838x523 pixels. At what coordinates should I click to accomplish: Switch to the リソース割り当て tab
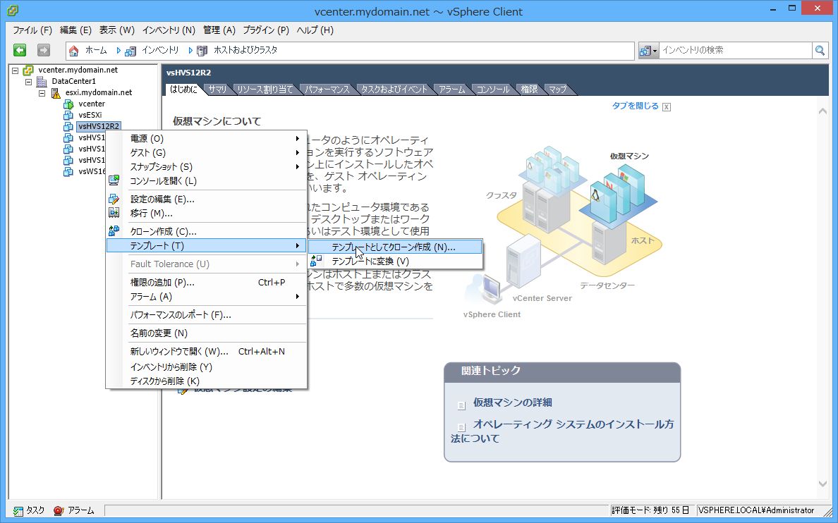pos(265,90)
